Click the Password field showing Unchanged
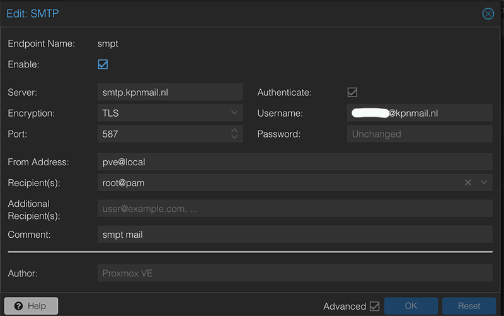504x316 pixels. click(x=419, y=134)
